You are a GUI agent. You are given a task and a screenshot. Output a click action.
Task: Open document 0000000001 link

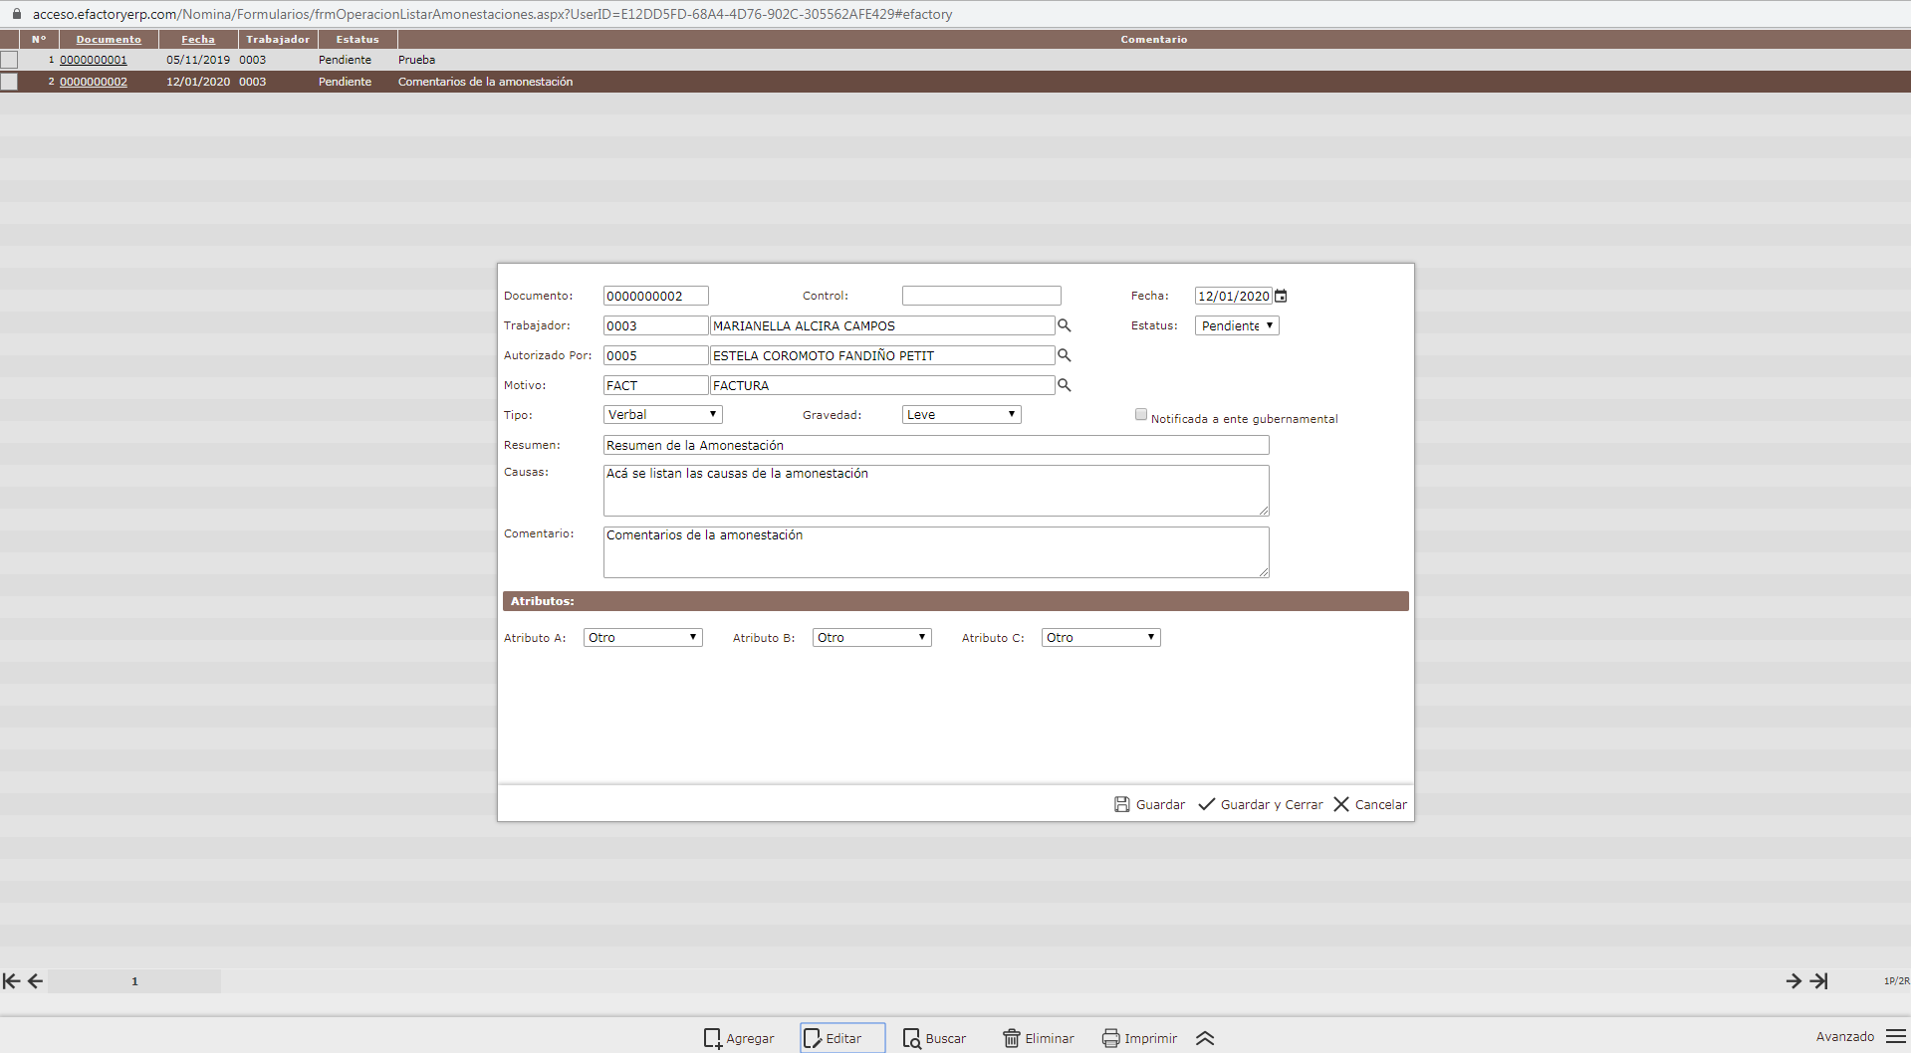point(94,60)
